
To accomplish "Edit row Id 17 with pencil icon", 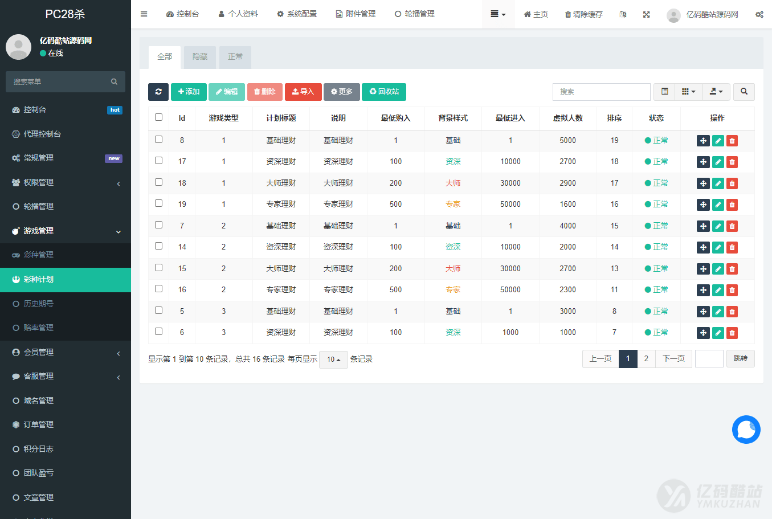I will coord(718,162).
